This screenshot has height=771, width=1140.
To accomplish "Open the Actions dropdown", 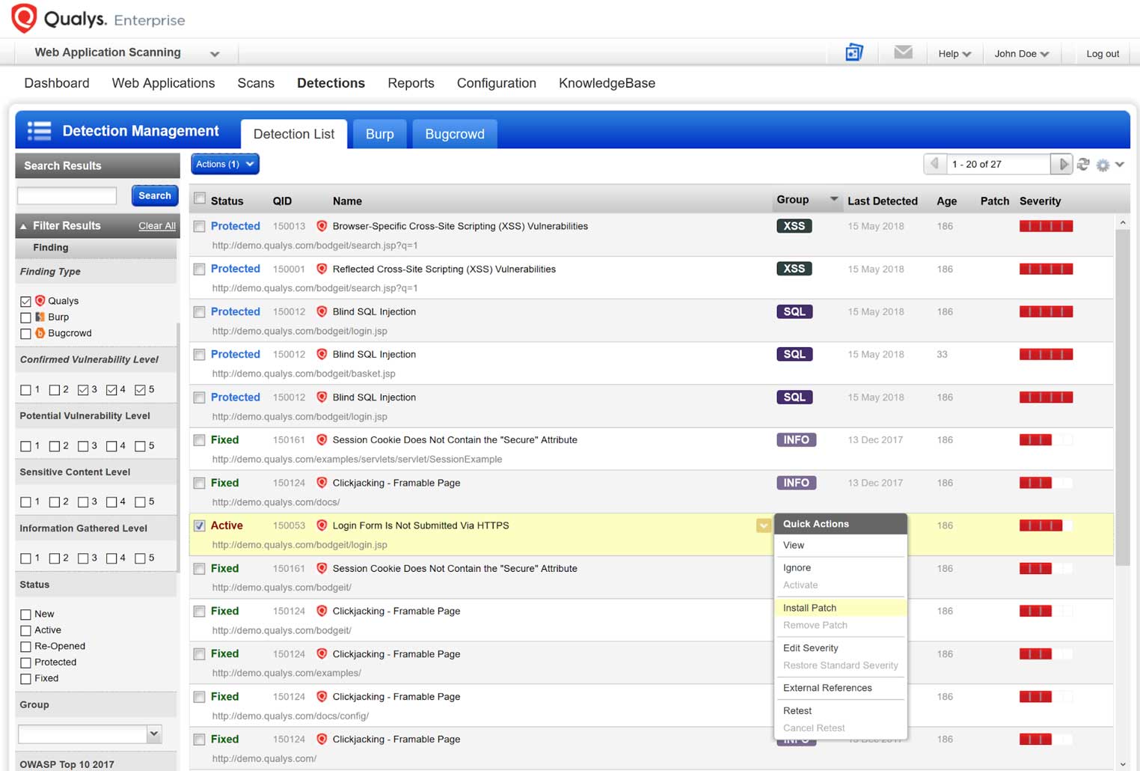I will [x=224, y=164].
